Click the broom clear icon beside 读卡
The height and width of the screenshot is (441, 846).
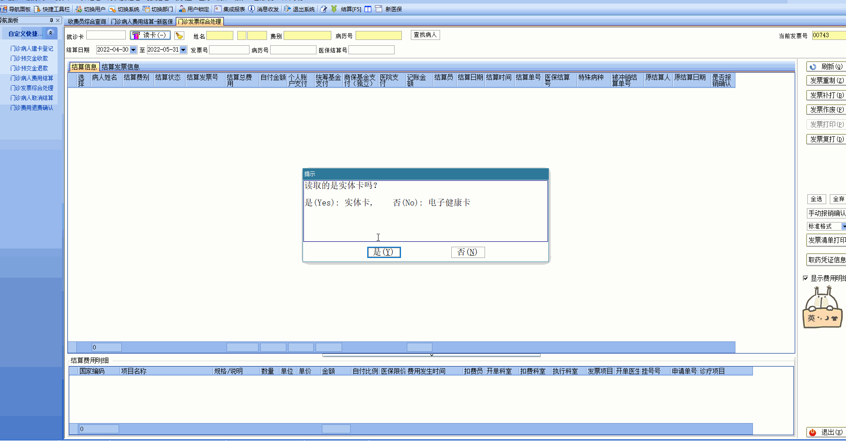pyautogui.click(x=179, y=35)
